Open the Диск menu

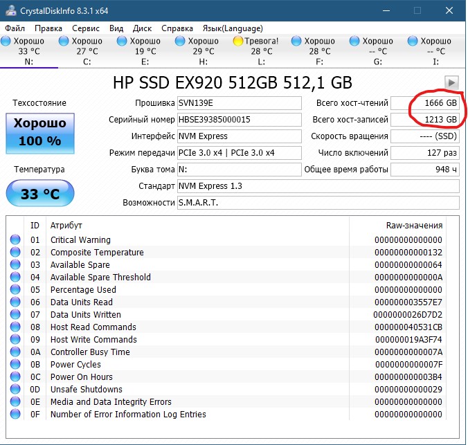(x=142, y=28)
